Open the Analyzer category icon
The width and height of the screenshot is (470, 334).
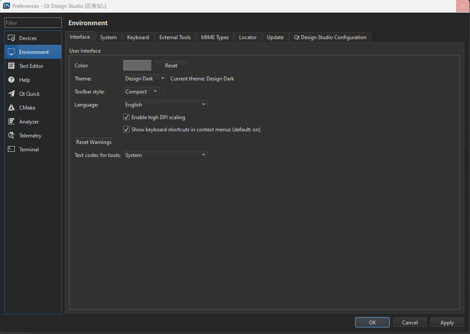(11, 121)
